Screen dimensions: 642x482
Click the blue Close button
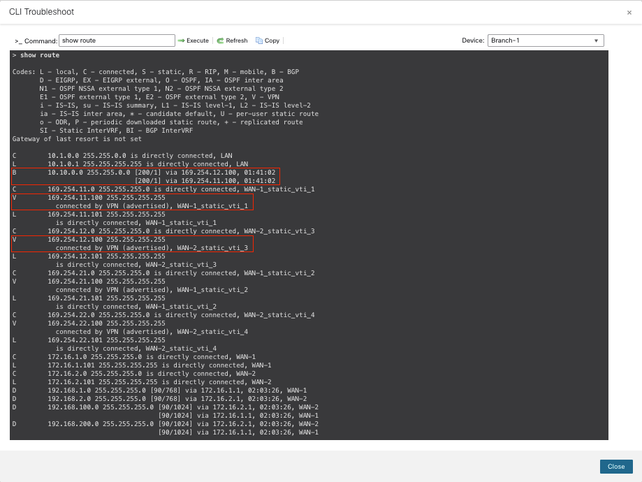click(616, 467)
